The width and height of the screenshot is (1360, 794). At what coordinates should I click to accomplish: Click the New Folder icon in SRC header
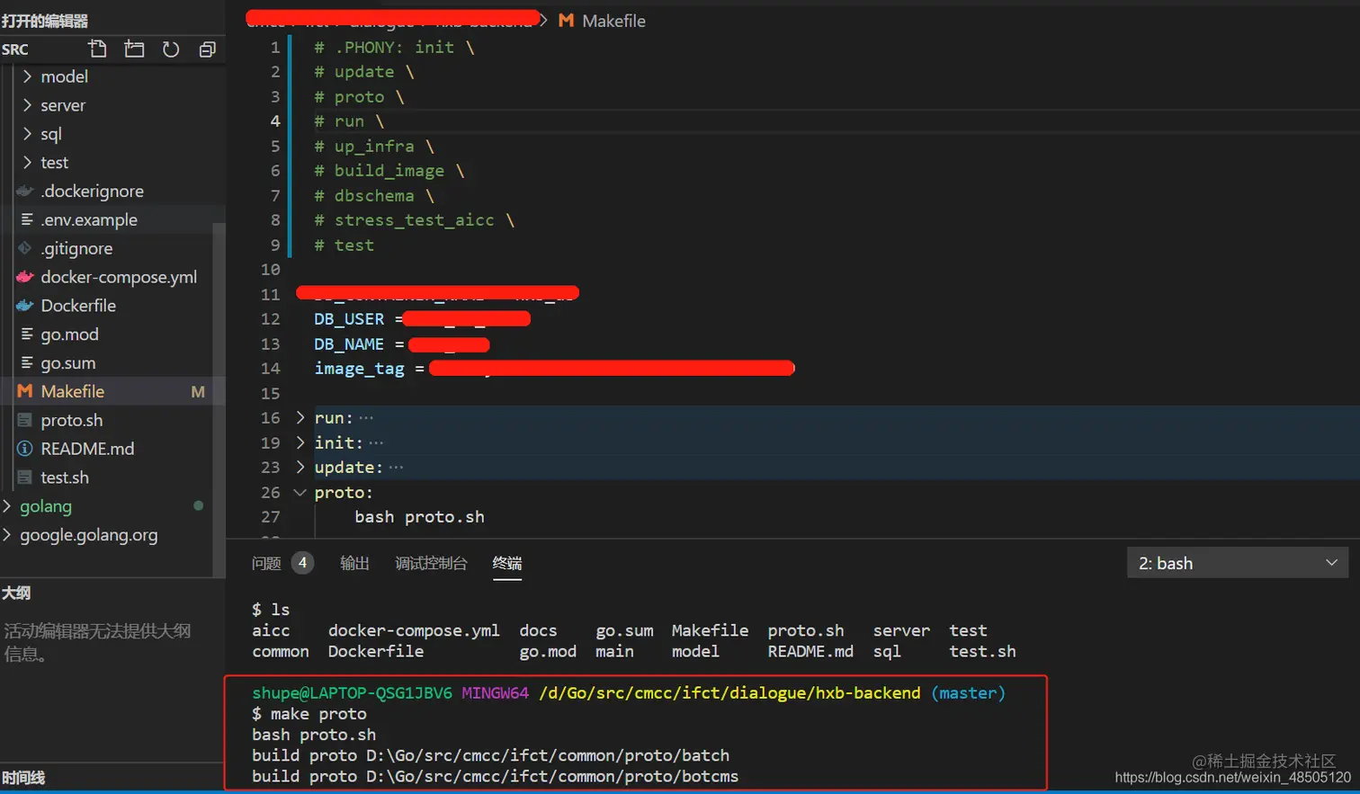pos(134,49)
